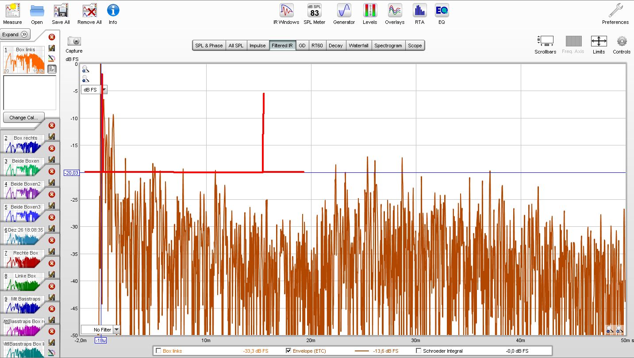Open the No Filter dropdown
634x358 pixels.
tap(100, 330)
